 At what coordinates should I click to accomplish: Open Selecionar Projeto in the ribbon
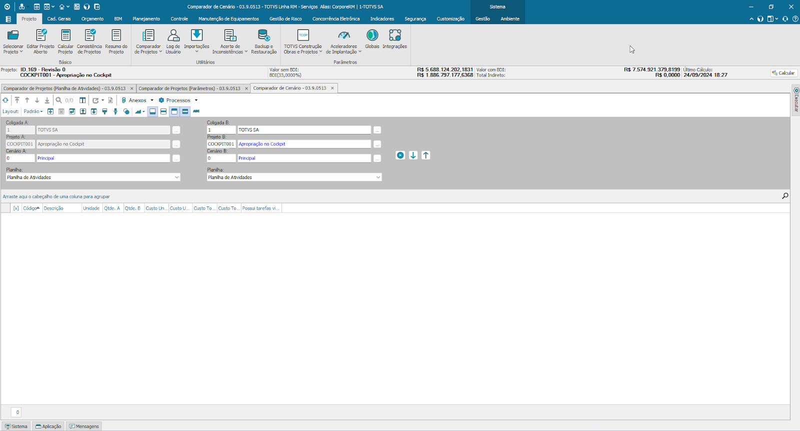13,41
